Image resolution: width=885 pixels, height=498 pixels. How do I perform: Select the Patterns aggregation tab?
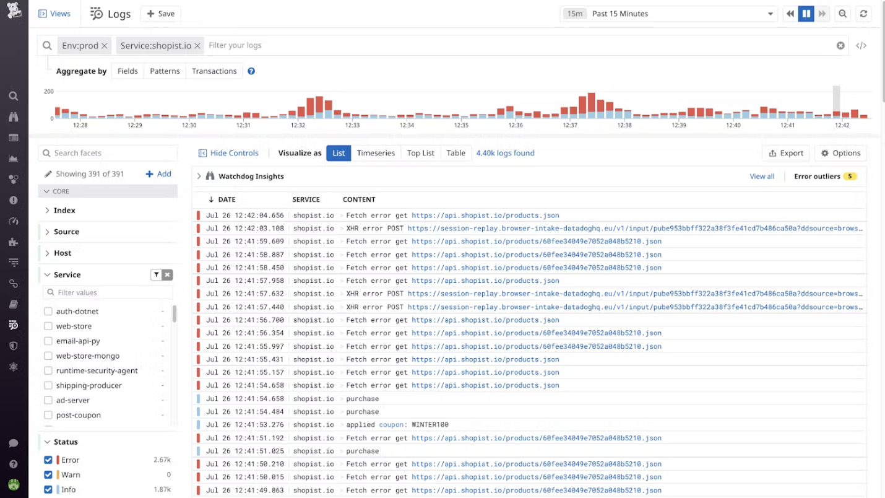pos(164,71)
